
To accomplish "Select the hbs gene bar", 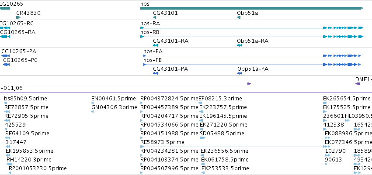I will pos(252,8).
